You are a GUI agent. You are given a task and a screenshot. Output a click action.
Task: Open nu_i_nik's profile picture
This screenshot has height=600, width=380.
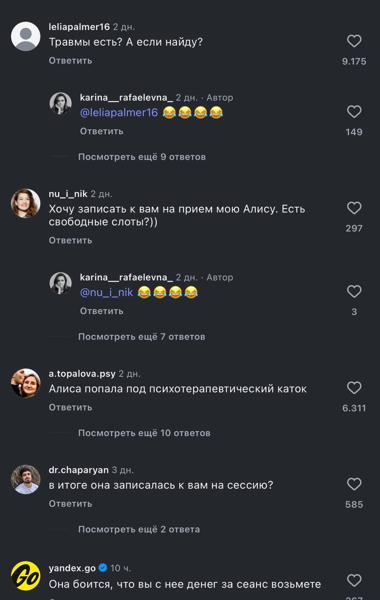click(26, 203)
